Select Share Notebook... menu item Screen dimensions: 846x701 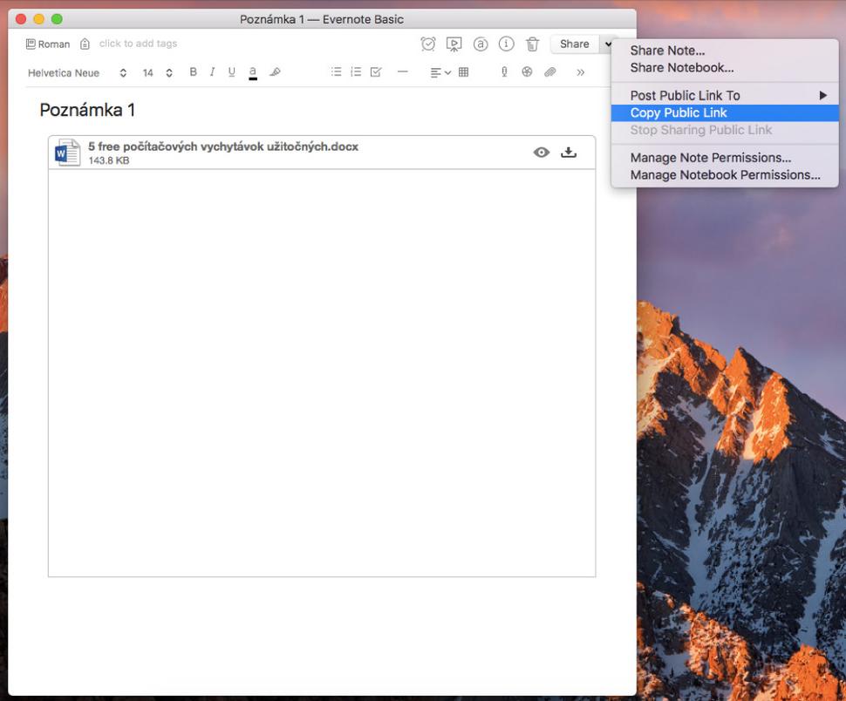pyautogui.click(x=725, y=68)
